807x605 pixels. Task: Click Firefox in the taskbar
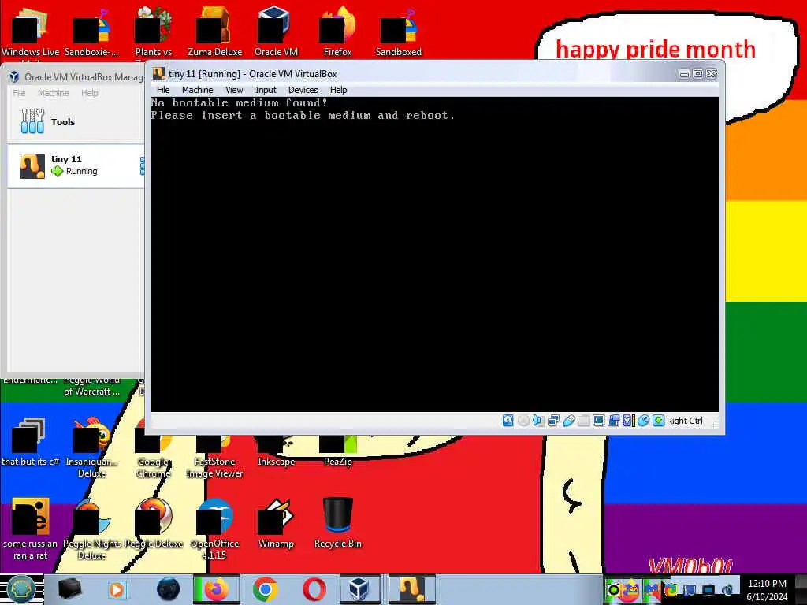tap(216, 589)
